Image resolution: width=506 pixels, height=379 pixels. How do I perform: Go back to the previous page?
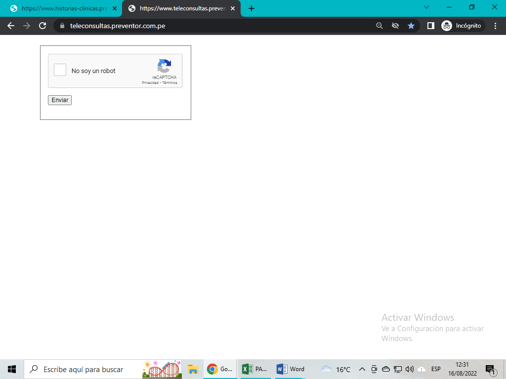click(x=11, y=26)
